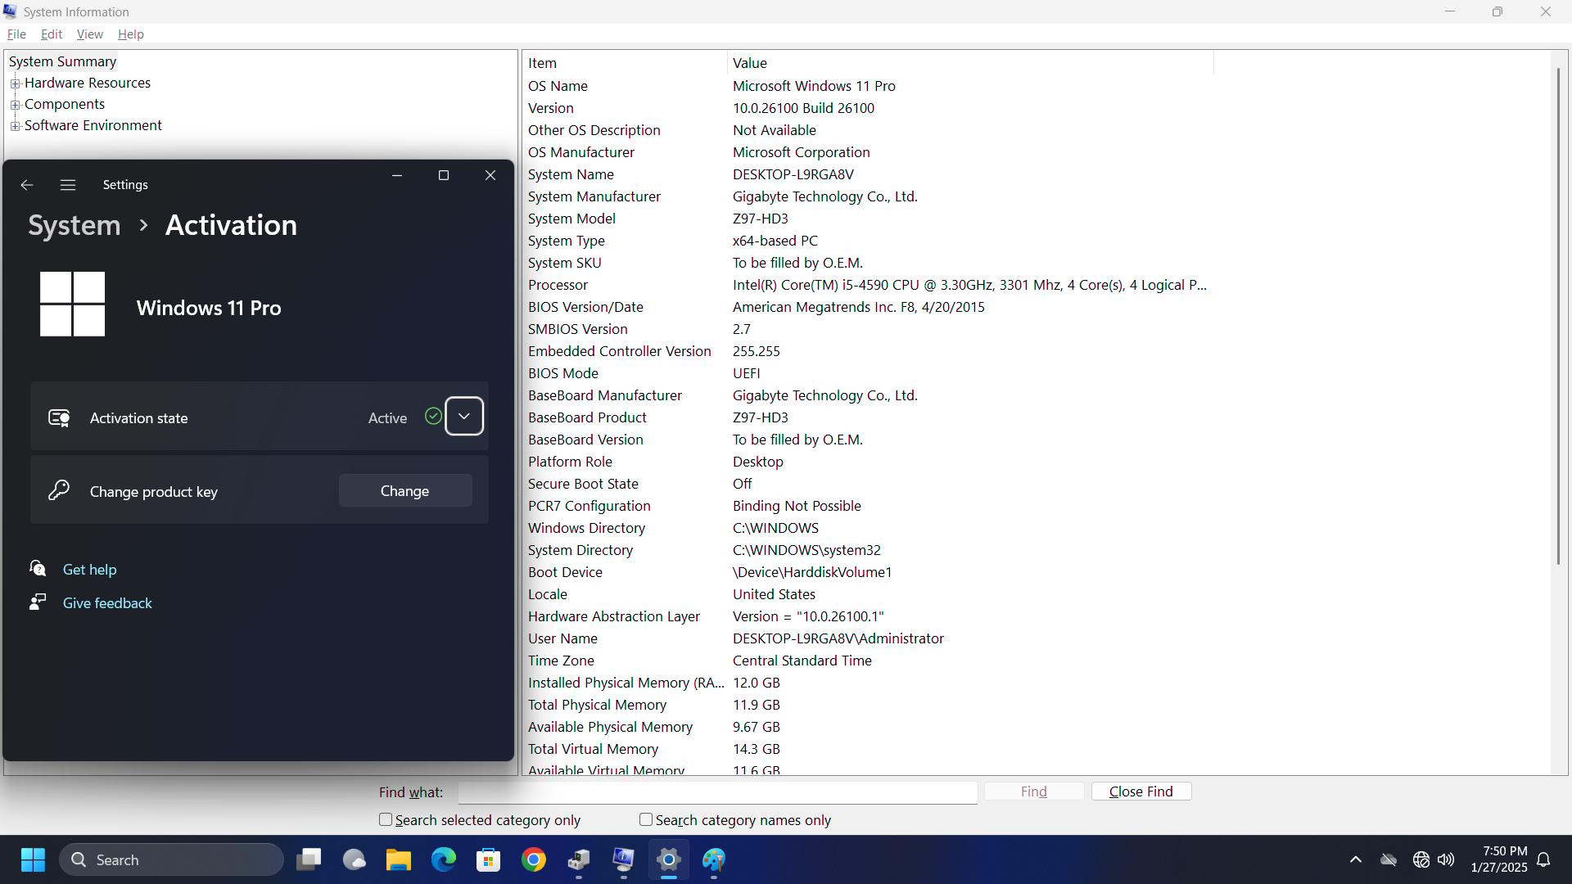Screen dimensions: 1572x884
Task: Select the Software Environment tree label
Action: click(x=93, y=125)
